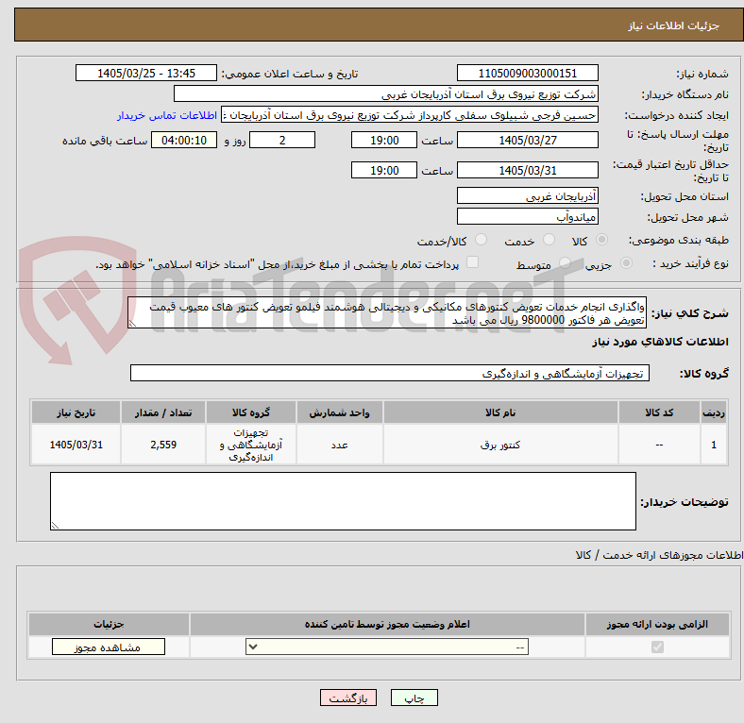Click the چاپ (print) button
This screenshot has height=723, width=744.
click(414, 698)
